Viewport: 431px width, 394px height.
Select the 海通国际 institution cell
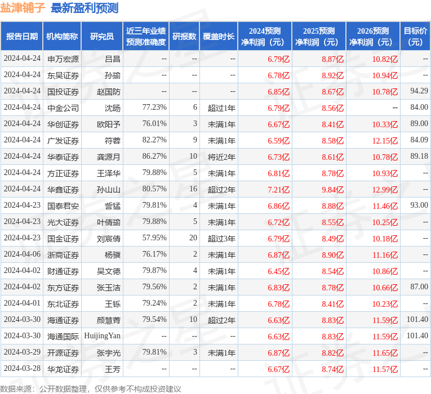coord(63,337)
